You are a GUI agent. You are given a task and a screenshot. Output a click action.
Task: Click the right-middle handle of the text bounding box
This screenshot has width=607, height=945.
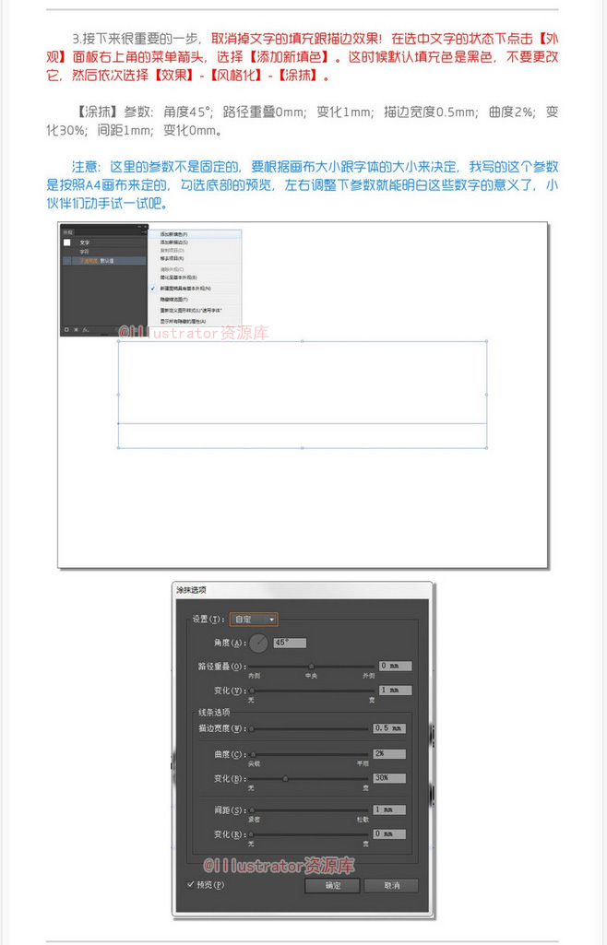[486, 395]
